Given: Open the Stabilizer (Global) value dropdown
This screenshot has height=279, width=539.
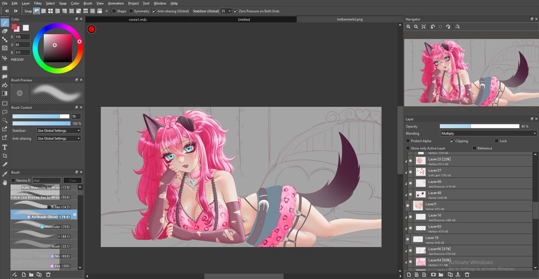Looking at the screenshot, I should [226, 11].
